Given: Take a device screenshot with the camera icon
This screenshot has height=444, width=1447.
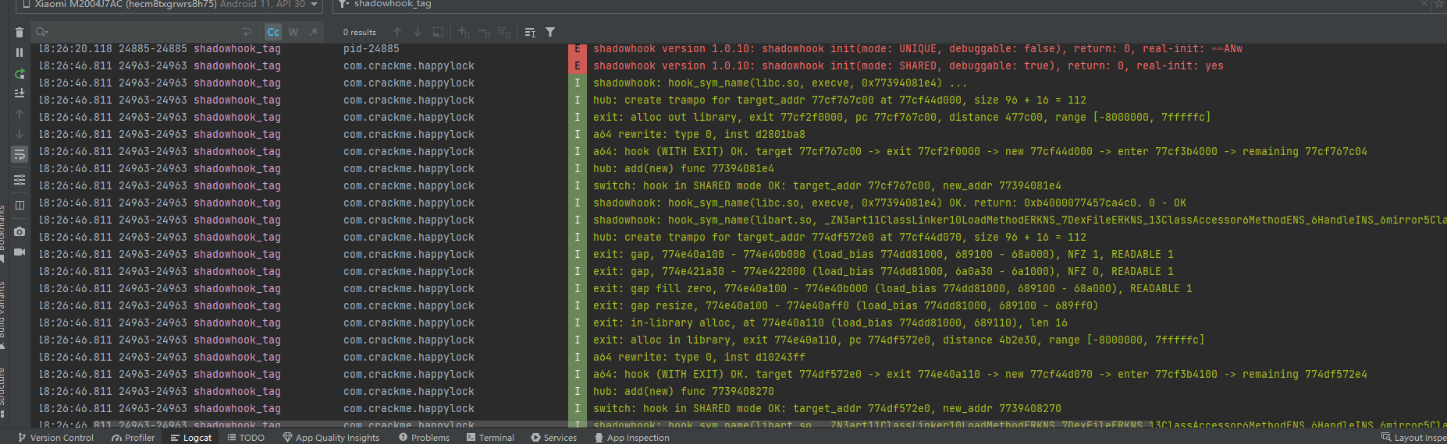Looking at the screenshot, I should (20, 231).
